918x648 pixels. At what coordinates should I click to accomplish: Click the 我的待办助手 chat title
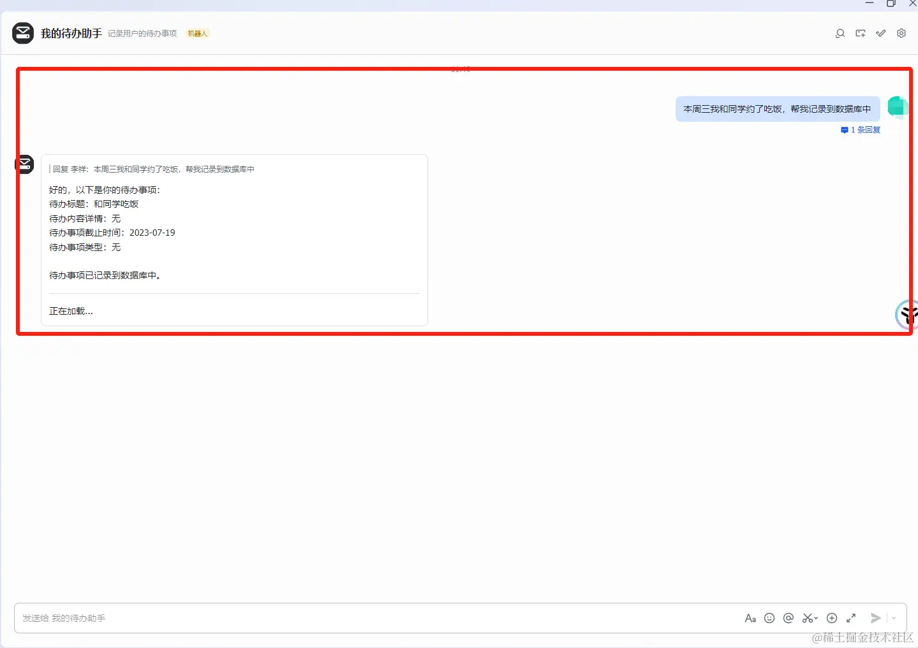pos(71,33)
